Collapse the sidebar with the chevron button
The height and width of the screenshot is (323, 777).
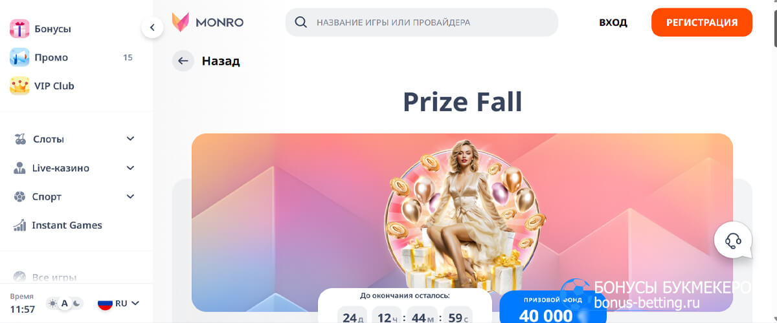click(x=152, y=27)
